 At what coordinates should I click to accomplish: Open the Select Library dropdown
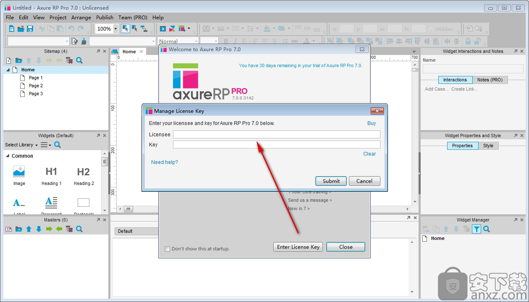(21, 145)
